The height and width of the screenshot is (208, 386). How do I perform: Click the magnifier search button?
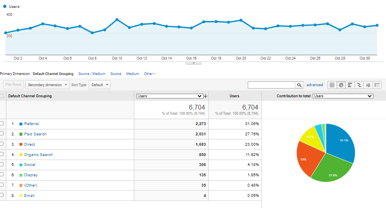[x=299, y=85]
